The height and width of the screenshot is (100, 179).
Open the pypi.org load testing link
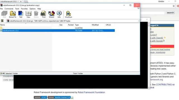pos(160,49)
